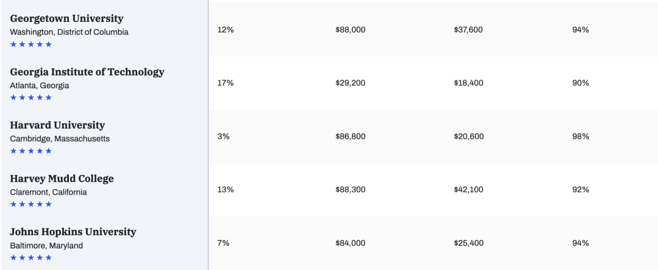Select the $88,000 price for Georgetown
Screen dimensions: 658x270
tap(350, 30)
